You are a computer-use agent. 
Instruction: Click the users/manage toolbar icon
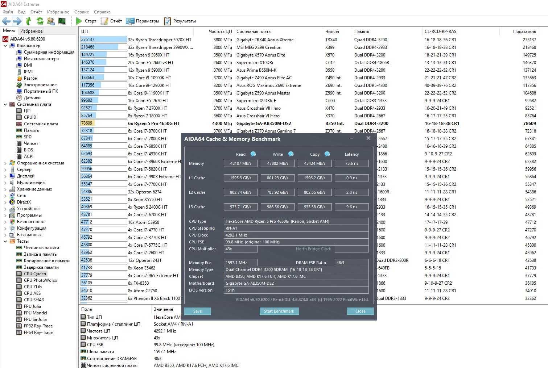[51, 21]
